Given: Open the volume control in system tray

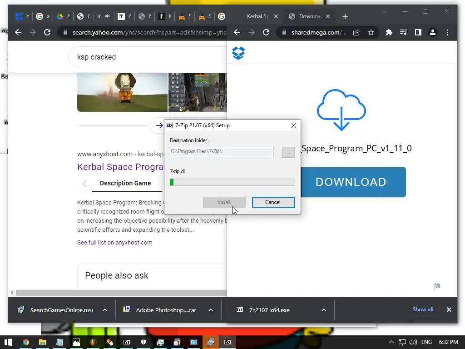Looking at the screenshot, I should point(413,342).
